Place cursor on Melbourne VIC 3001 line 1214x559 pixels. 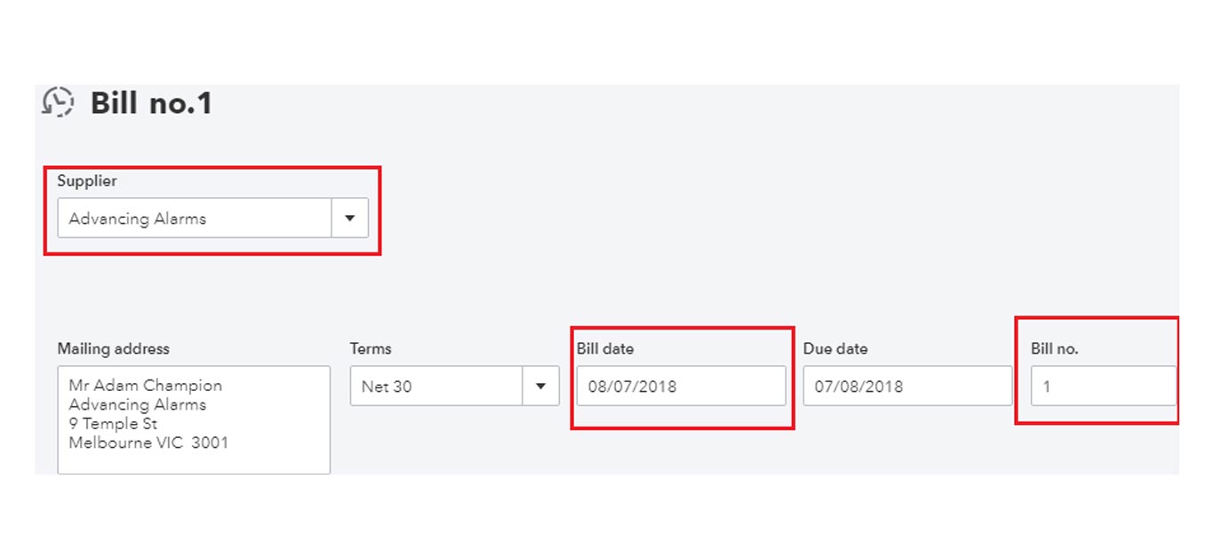(x=148, y=442)
